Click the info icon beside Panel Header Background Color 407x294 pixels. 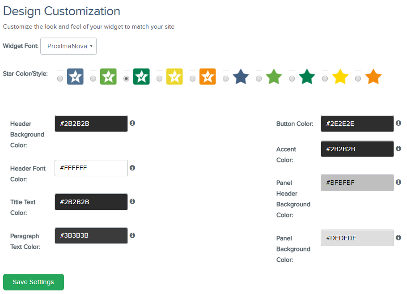tap(399, 182)
